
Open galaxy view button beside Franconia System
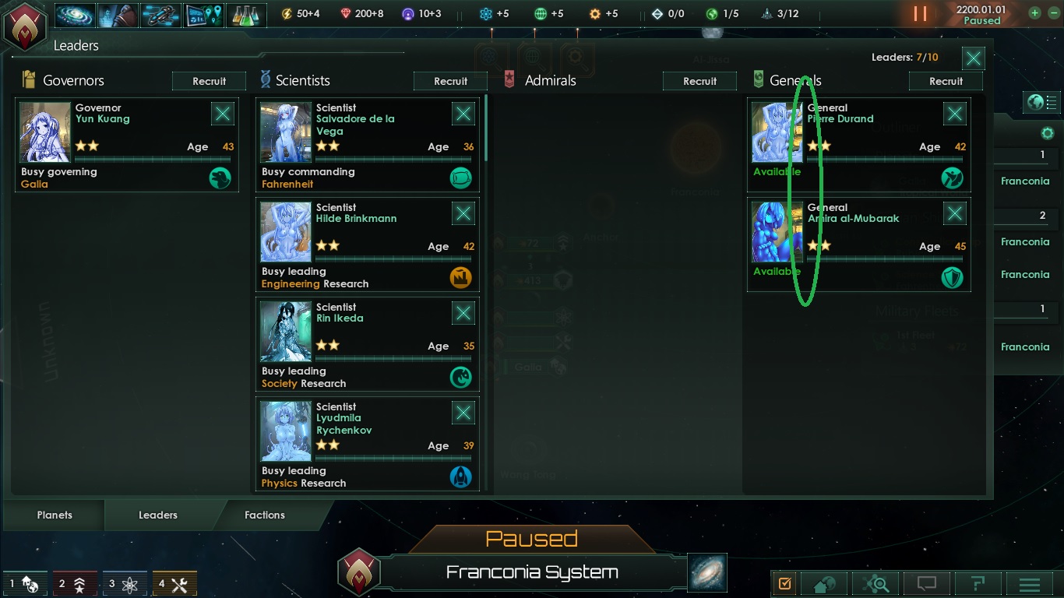pyautogui.click(x=707, y=572)
